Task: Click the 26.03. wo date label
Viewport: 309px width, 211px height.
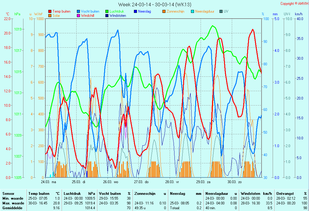Action: pos(111,182)
